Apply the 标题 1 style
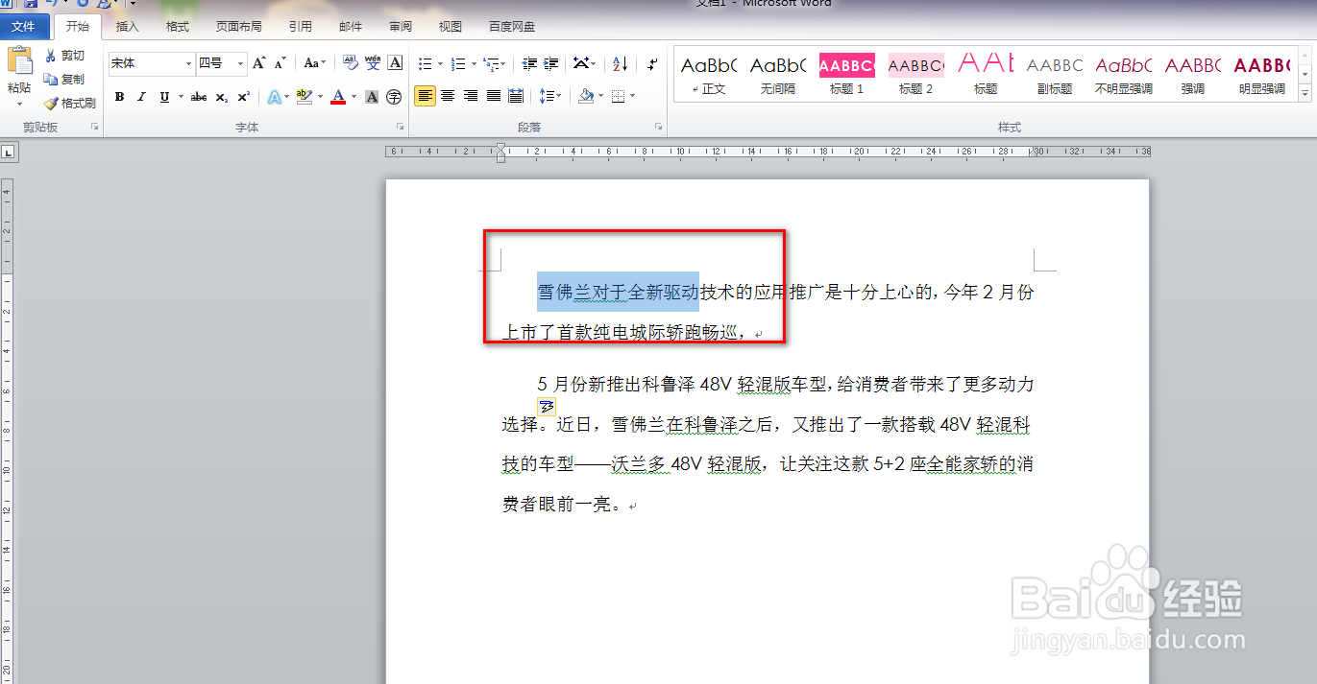 [847, 75]
